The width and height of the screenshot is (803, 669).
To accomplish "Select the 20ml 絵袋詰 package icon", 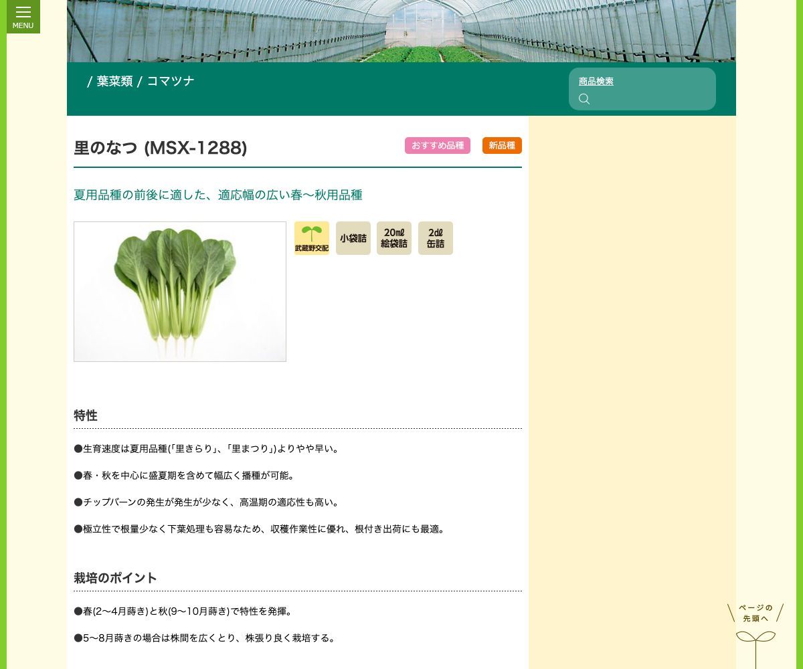I will click(394, 238).
